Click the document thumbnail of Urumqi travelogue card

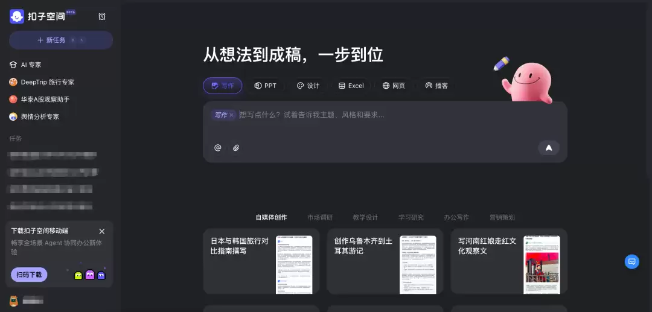(x=418, y=265)
